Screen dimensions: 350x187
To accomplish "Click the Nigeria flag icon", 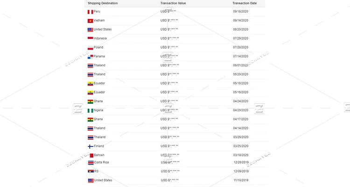I will point(90,110).
